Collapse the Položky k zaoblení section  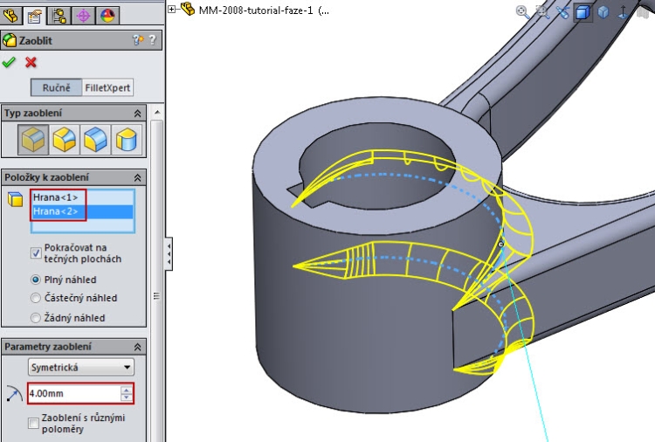pyautogui.click(x=137, y=178)
